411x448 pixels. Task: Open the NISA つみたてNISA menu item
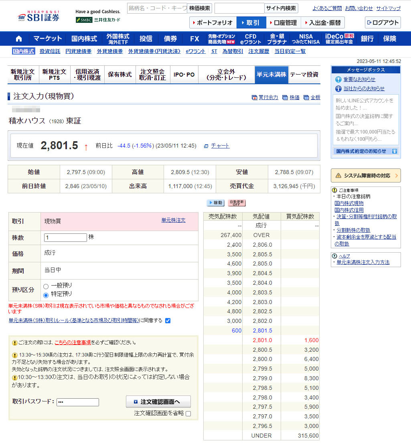click(306, 39)
